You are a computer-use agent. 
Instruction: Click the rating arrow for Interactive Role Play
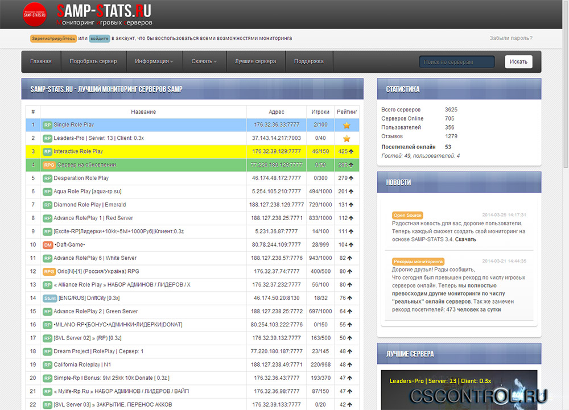[x=351, y=151]
